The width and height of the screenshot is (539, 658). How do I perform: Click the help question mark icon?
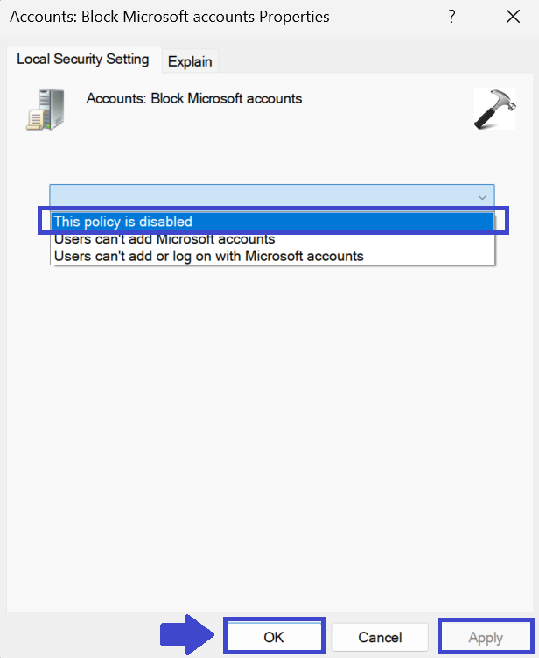(x=451, y=17)
